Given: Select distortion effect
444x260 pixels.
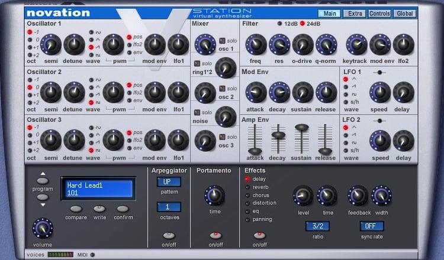Looking at the screenshot, I should coord(247,203).
